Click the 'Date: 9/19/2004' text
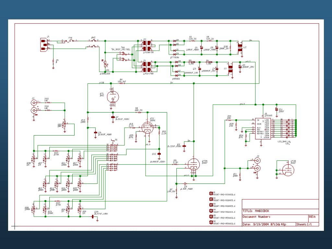 (x=256, y=224)
